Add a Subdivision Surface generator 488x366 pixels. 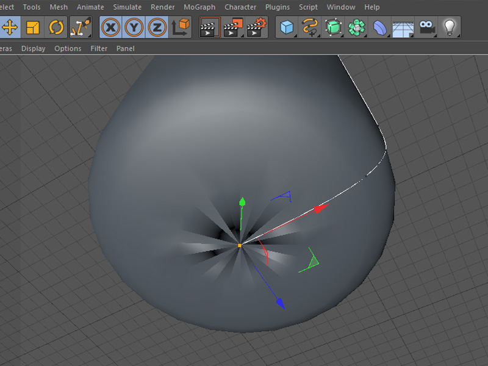coord(333,27)
